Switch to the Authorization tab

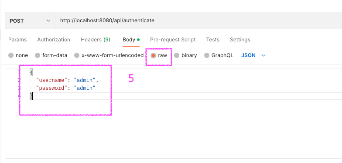(54, 40)
